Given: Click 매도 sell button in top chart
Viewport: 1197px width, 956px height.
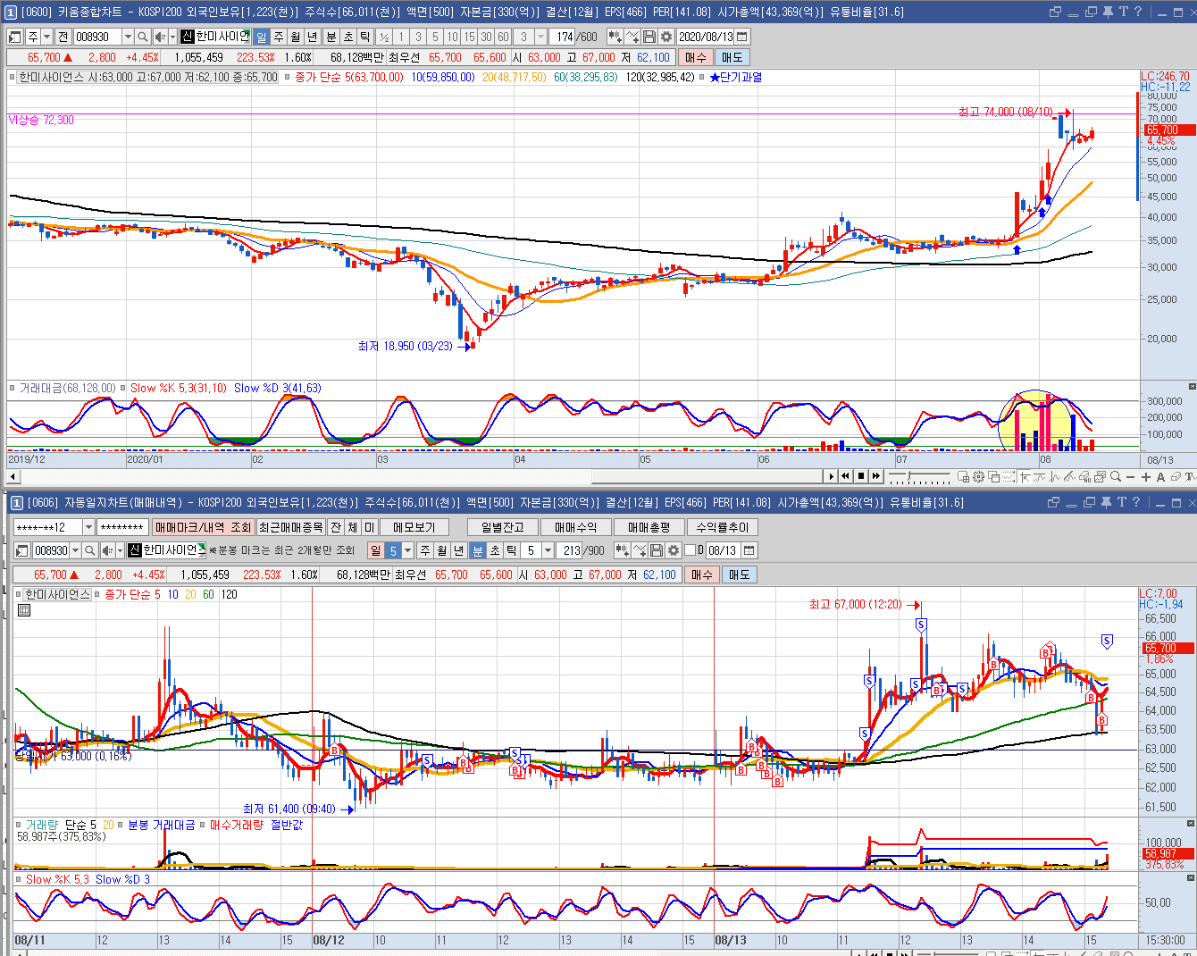Looking at the screenshot, I should pyautogui.click(x=732, y=57).
